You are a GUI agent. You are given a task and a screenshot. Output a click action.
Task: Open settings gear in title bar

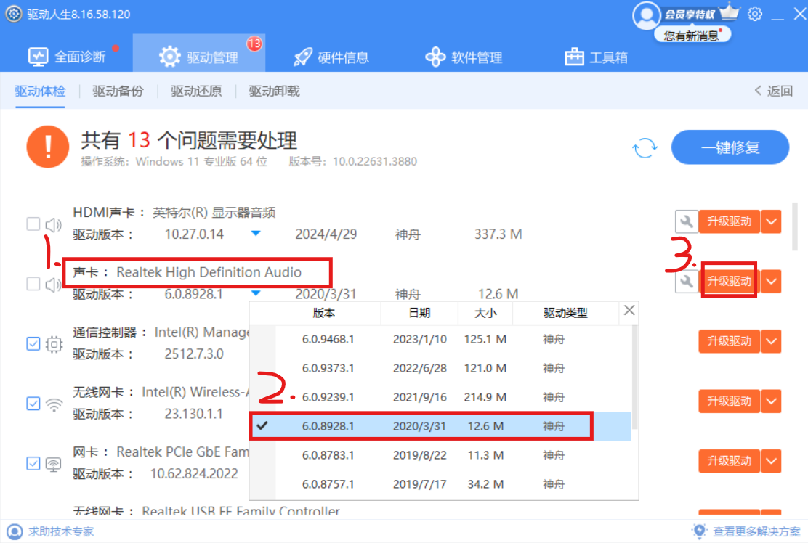coord(754,14)
